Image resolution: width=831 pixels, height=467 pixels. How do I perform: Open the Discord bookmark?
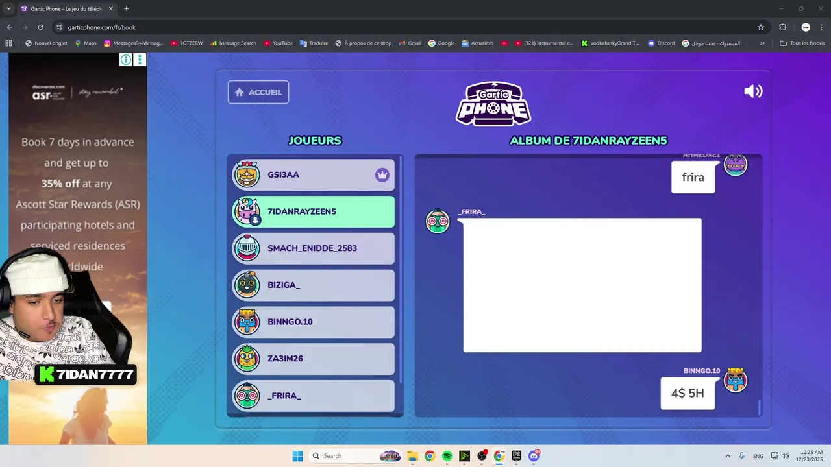tap(662, 43)
